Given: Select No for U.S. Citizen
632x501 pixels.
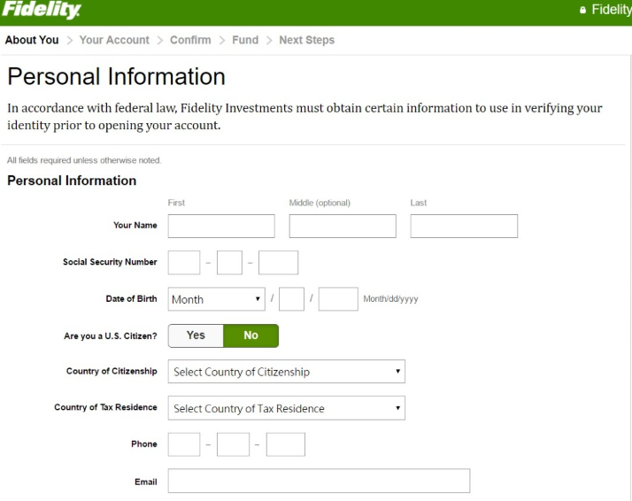Looking at the screenshot, I should click(x=250, y=335).
